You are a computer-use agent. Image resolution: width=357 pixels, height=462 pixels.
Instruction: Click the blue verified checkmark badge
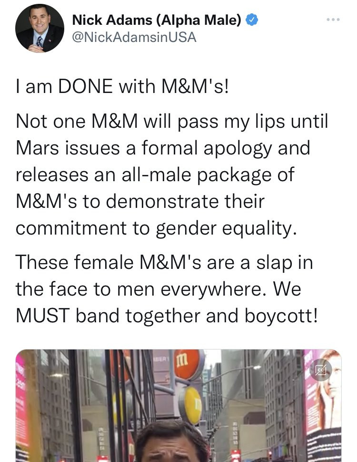(x=252, y=20)
